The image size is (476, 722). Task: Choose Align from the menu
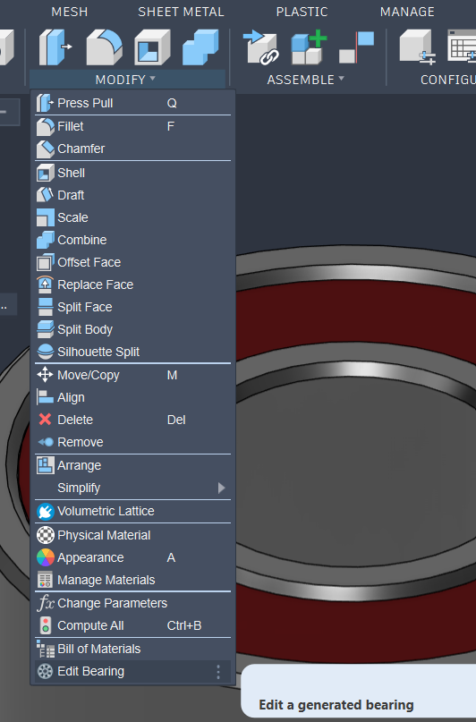coord(132,397)
